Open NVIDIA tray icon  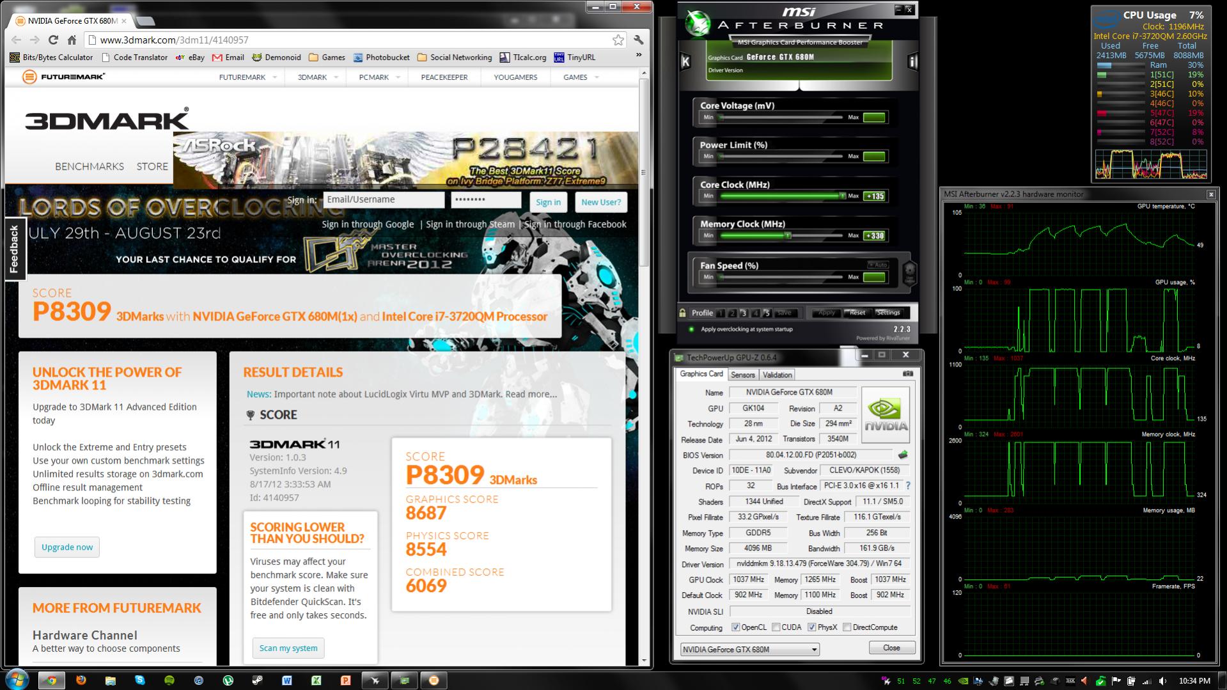963,681
